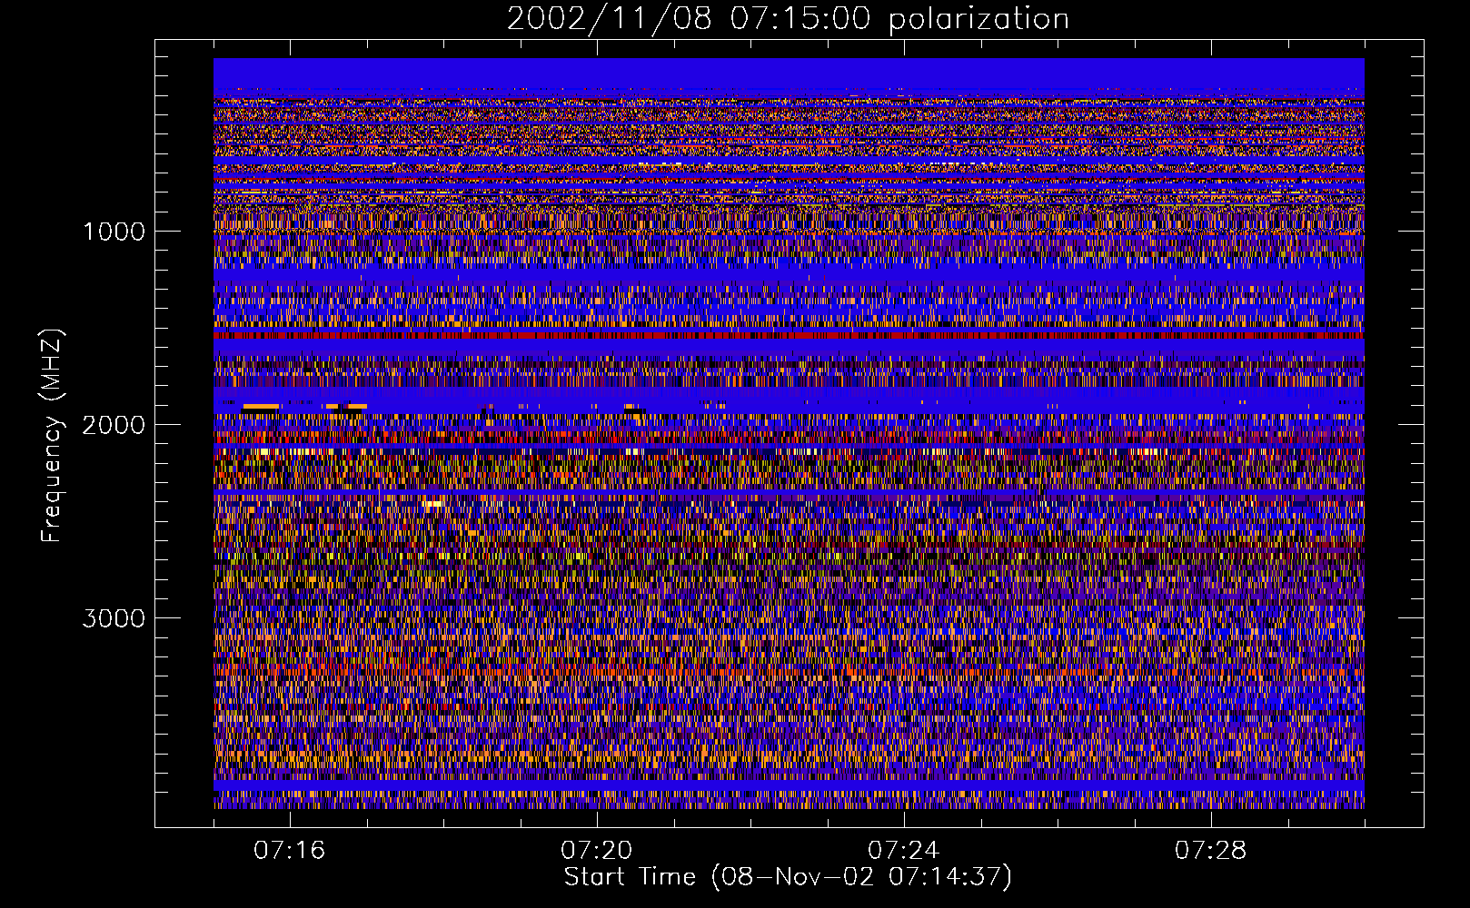The width and height of the screenshot is (1470, 908).
Task: Click the 3000 frequency tick label
Action: click(x=114, y=618)
